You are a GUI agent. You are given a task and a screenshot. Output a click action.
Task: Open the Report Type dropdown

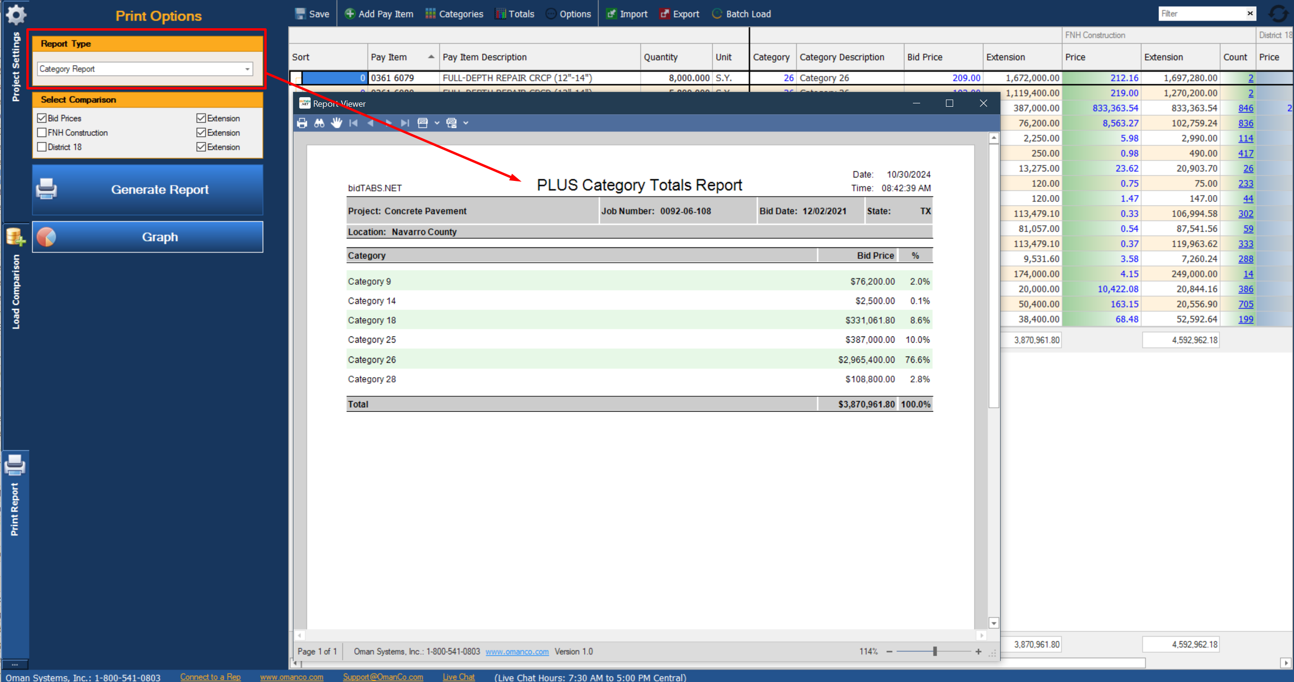[247, 69]
